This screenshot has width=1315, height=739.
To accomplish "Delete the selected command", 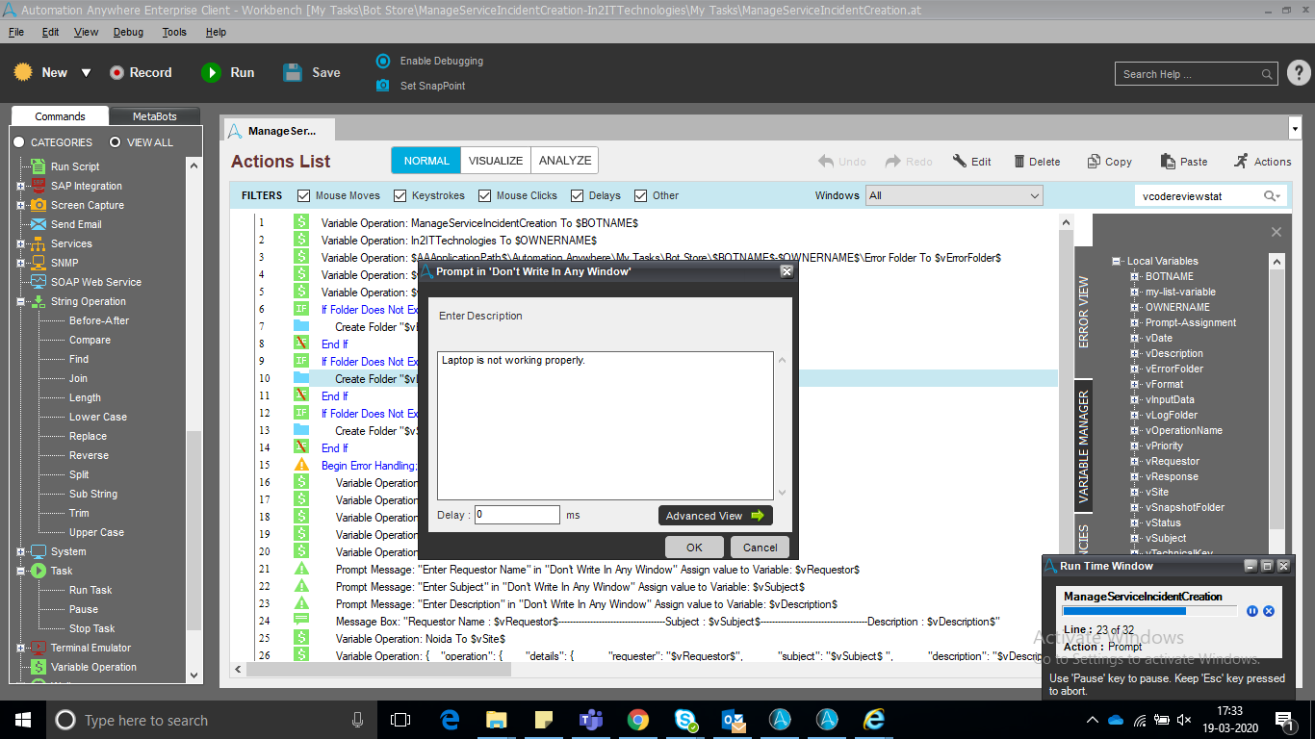I will (1037, 162).
